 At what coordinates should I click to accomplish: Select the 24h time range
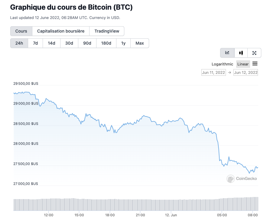(x=19, y=43)
